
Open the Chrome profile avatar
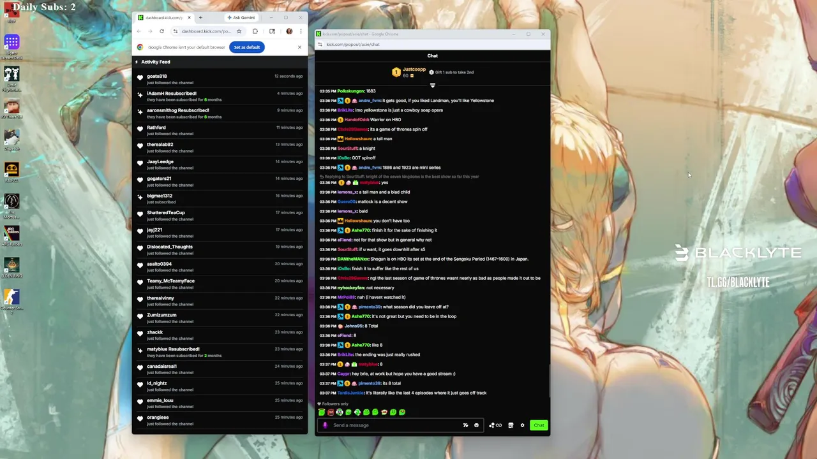[x=289, y=31]
